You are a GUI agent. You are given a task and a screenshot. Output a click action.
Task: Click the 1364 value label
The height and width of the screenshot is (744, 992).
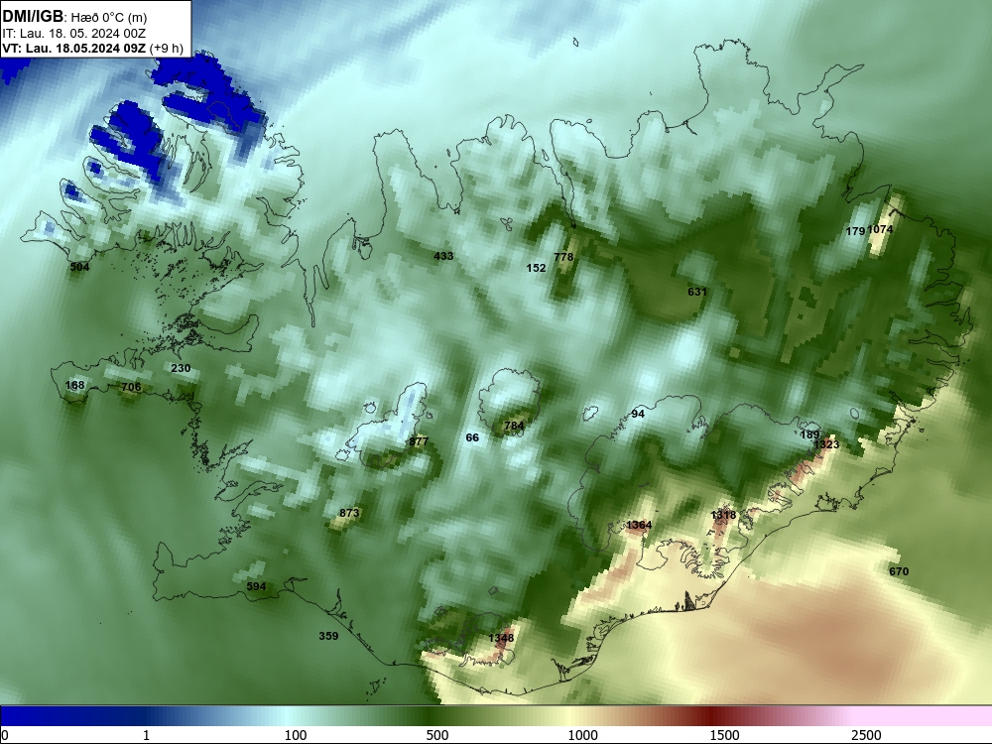[639, 525]
